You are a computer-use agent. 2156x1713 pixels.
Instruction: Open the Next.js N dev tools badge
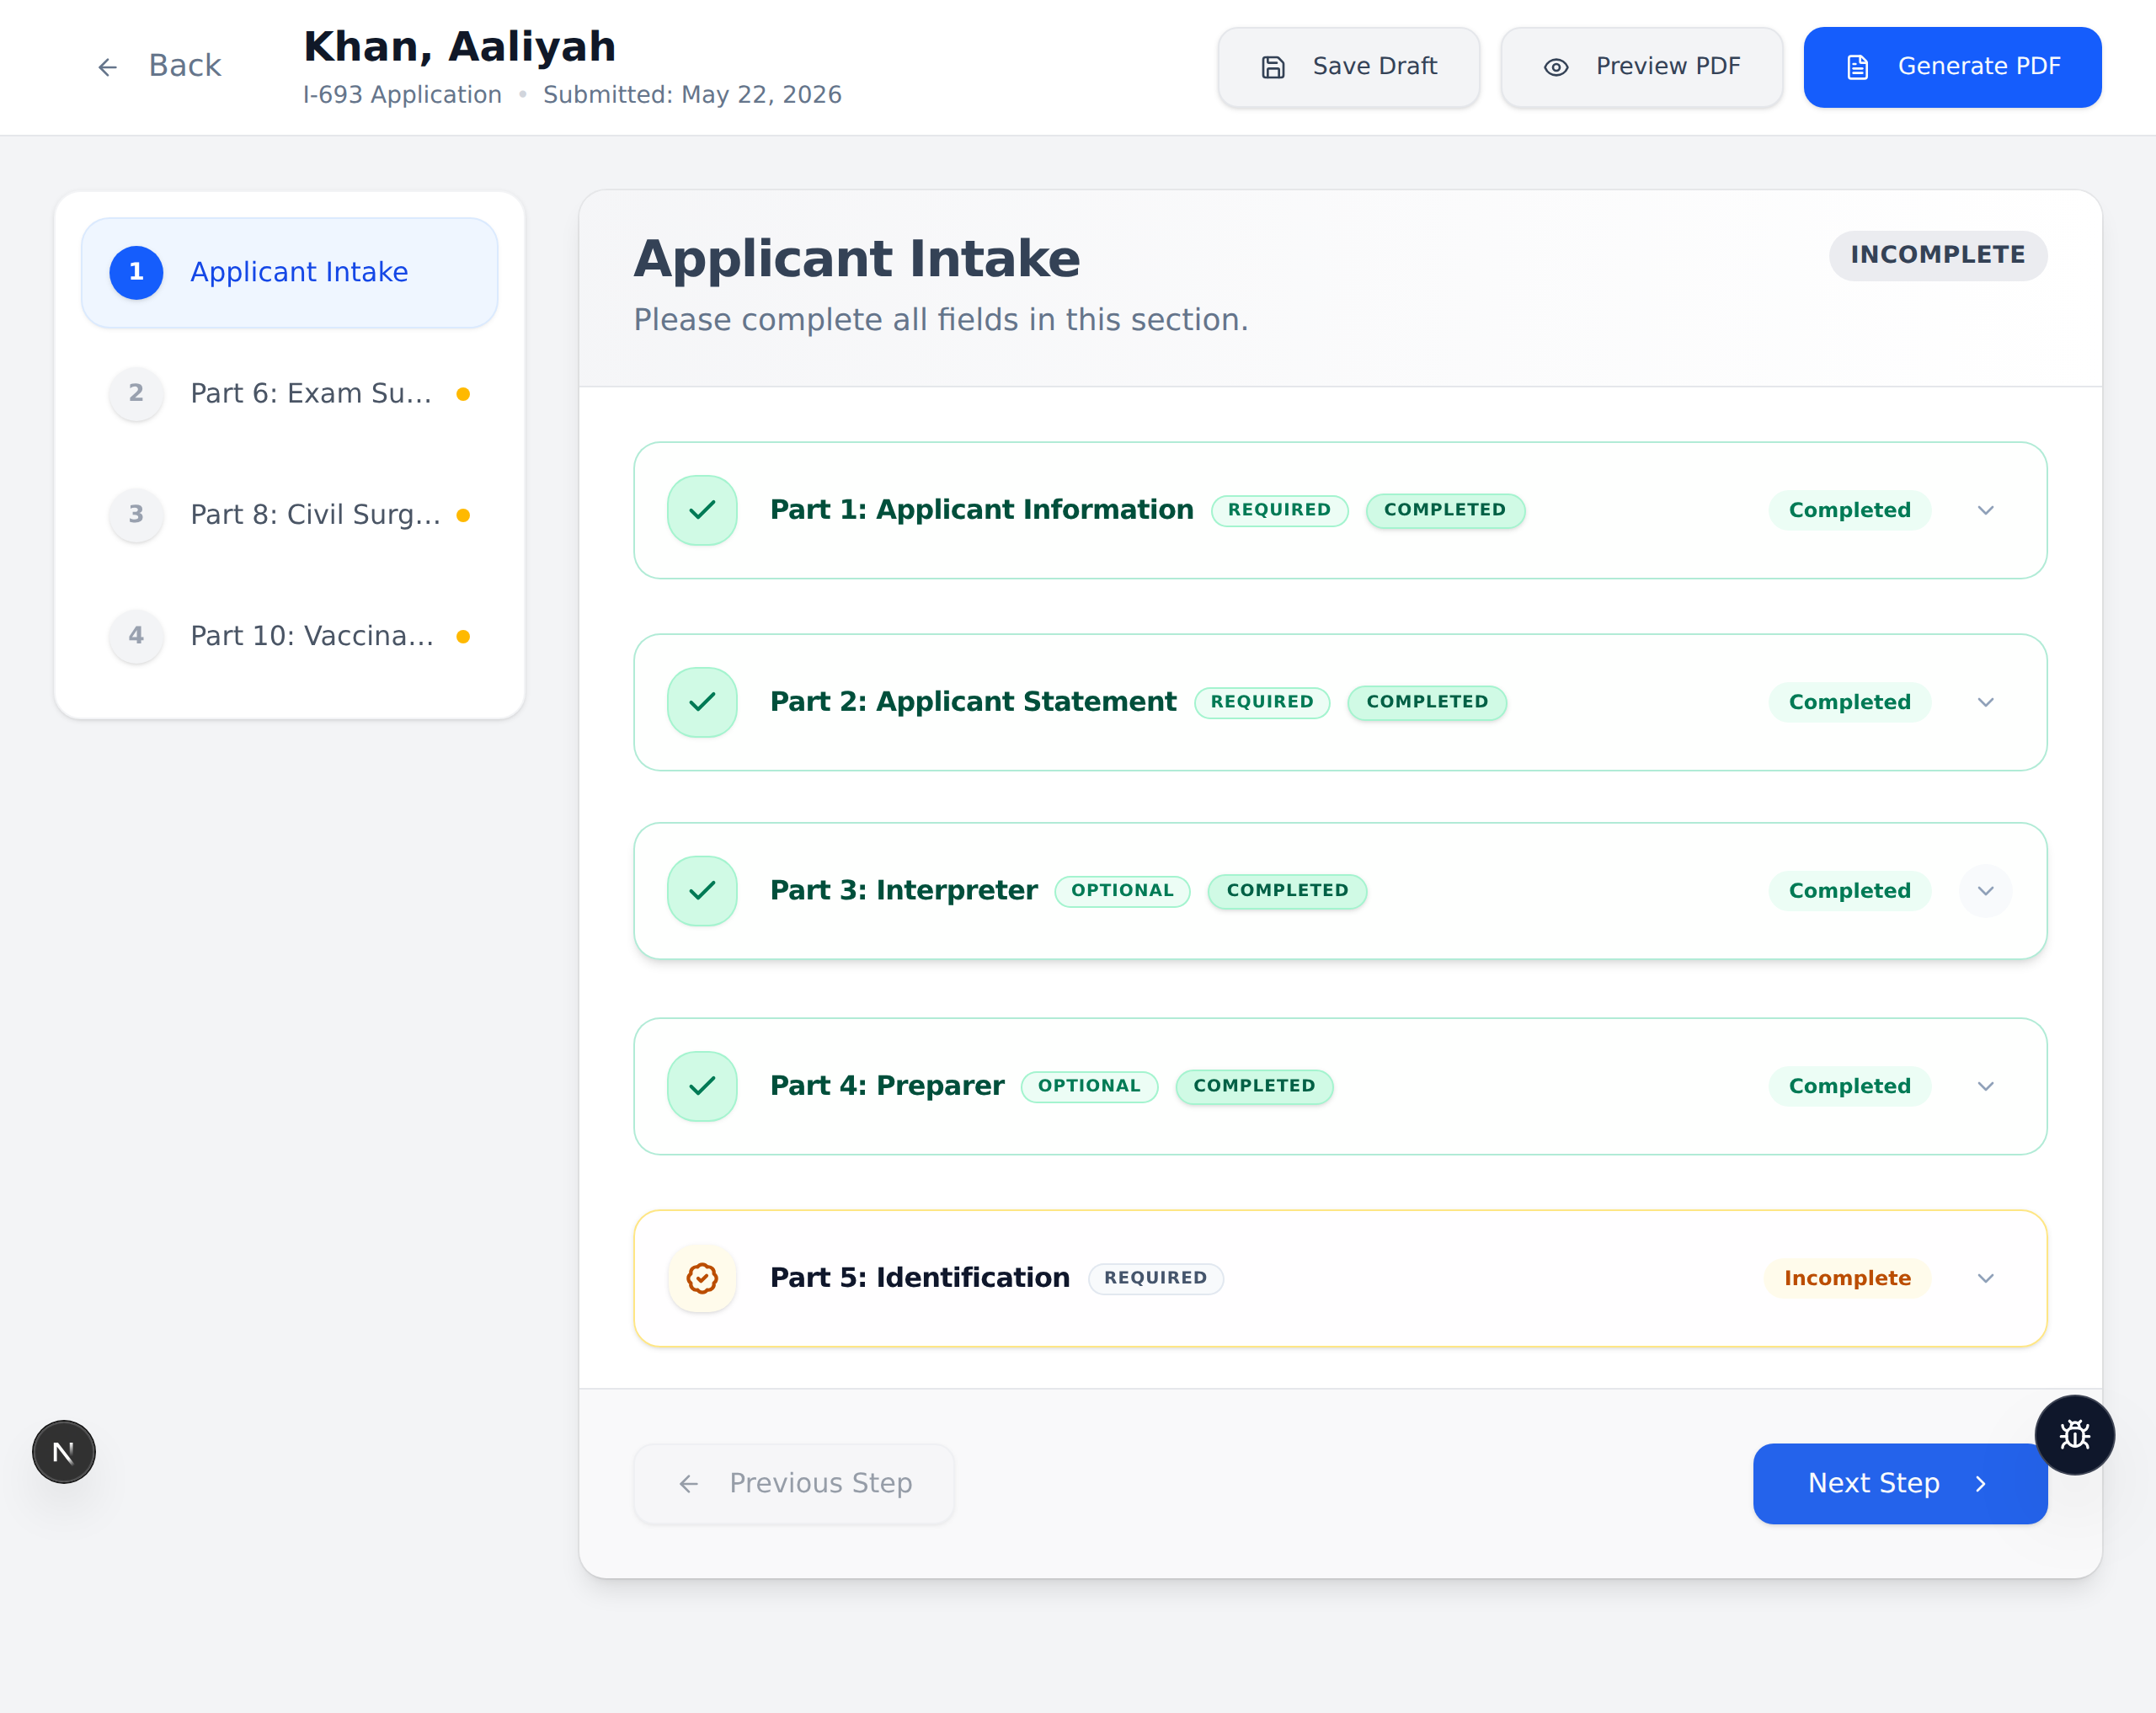pos(64,1452)
